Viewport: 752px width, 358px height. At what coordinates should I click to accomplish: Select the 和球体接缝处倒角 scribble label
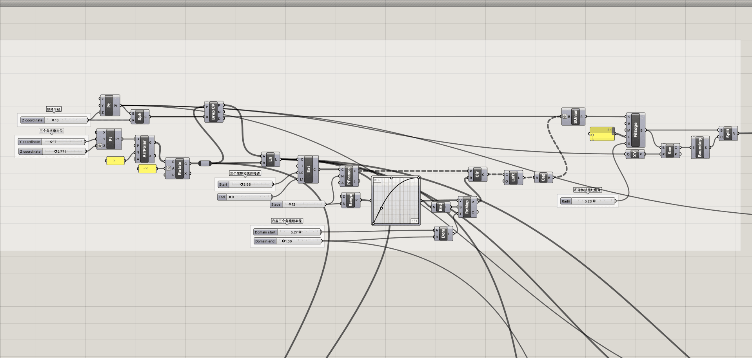587,190
